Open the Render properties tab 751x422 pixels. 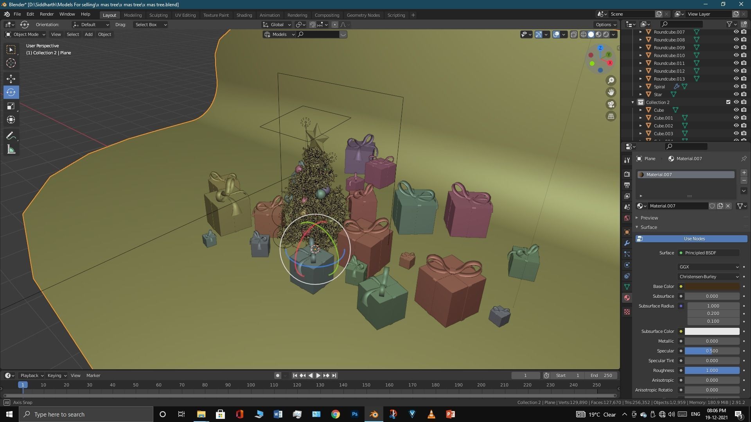(627, 174)
